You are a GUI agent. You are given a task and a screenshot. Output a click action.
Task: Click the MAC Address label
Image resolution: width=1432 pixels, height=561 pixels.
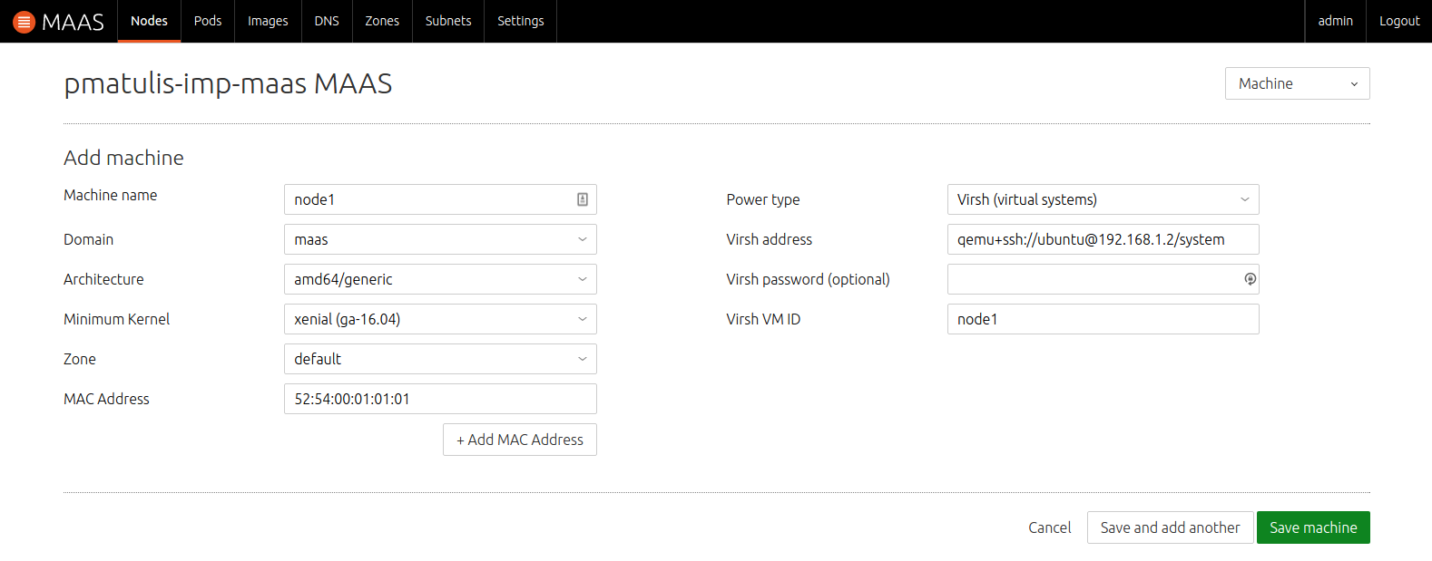(x=106, y=399)
